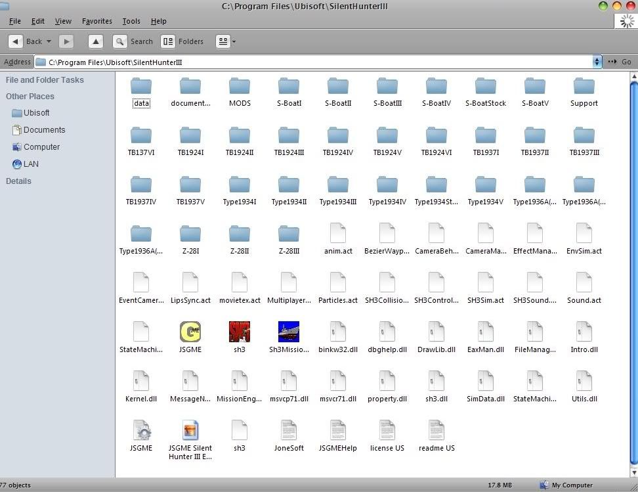Select the Z-28III folder
This screenshot has height=492, width=638.
pos(289,240)
